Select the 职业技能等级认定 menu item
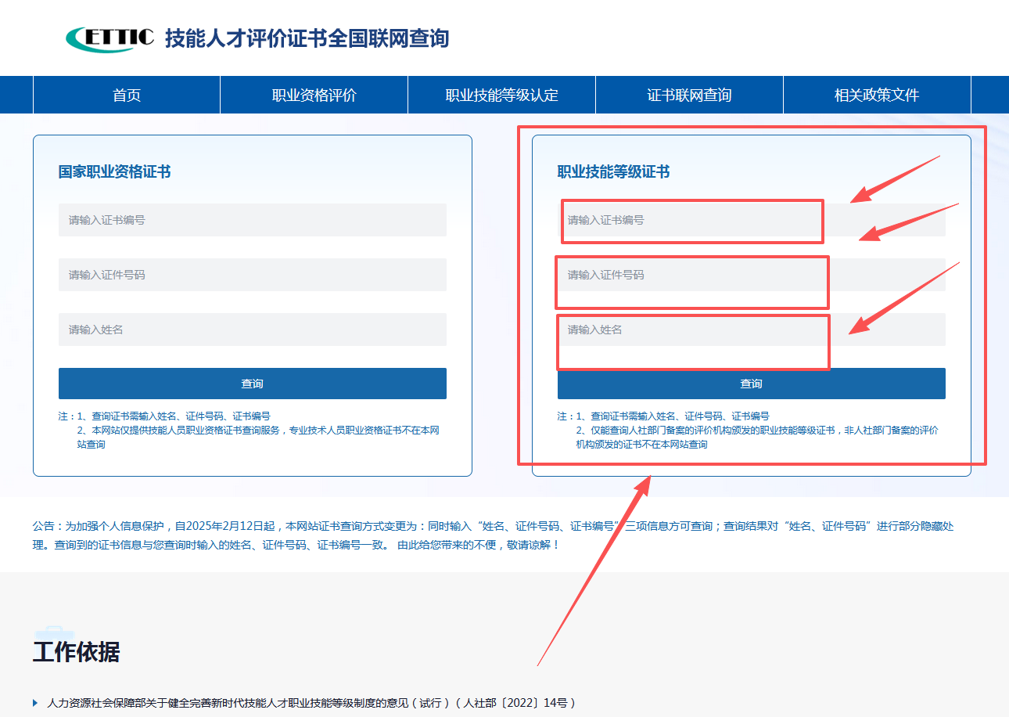Viewport: 1009px width, 717px height. tap(501, 95)
